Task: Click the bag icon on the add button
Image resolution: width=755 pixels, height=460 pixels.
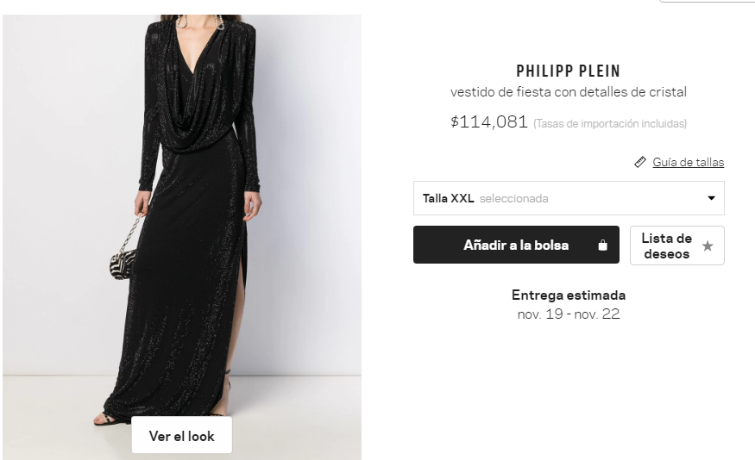Action: point(603,246)
